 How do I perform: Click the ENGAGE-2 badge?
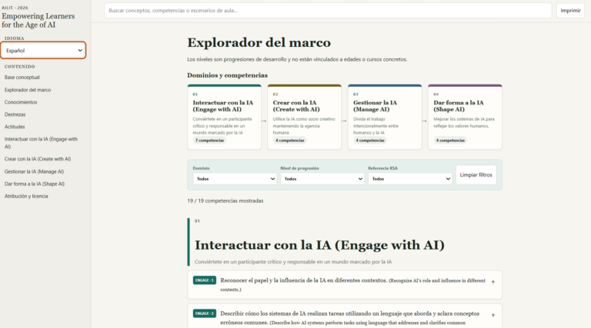[204, 313]
